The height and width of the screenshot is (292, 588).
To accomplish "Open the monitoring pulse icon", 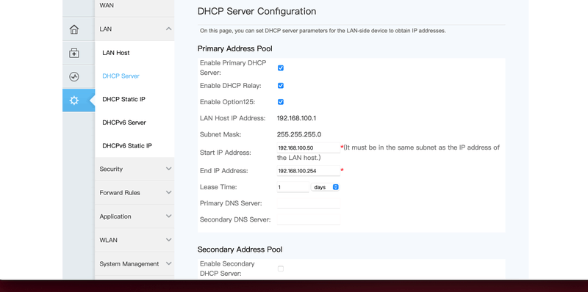I will (x=74, y=77).
